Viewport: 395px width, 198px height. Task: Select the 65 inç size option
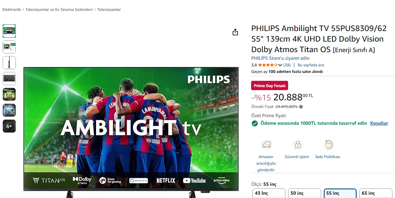click(376, 193)
